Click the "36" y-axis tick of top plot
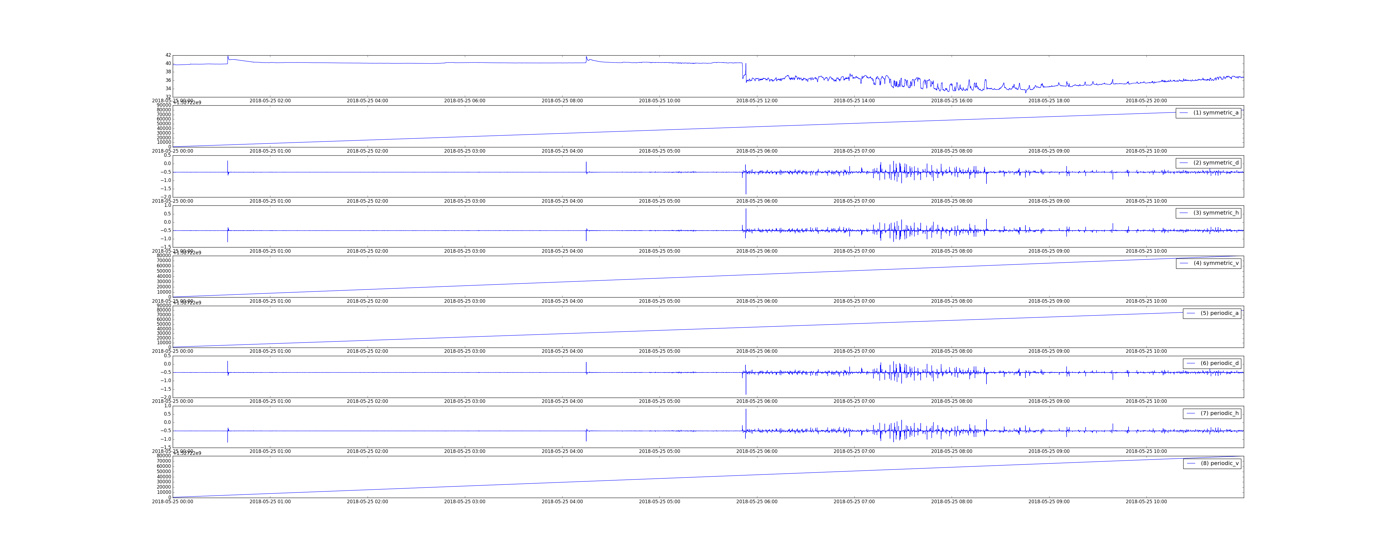This screenshot has height=553, width=1382. [168, 80]
